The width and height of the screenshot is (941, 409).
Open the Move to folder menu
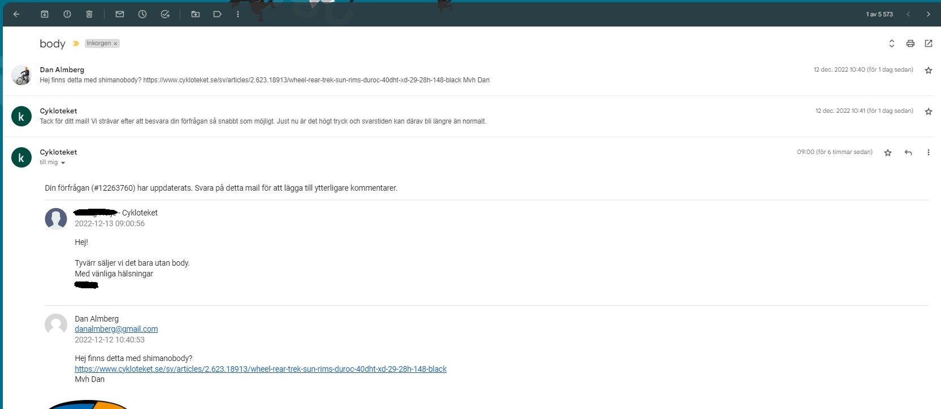point(196,14)
